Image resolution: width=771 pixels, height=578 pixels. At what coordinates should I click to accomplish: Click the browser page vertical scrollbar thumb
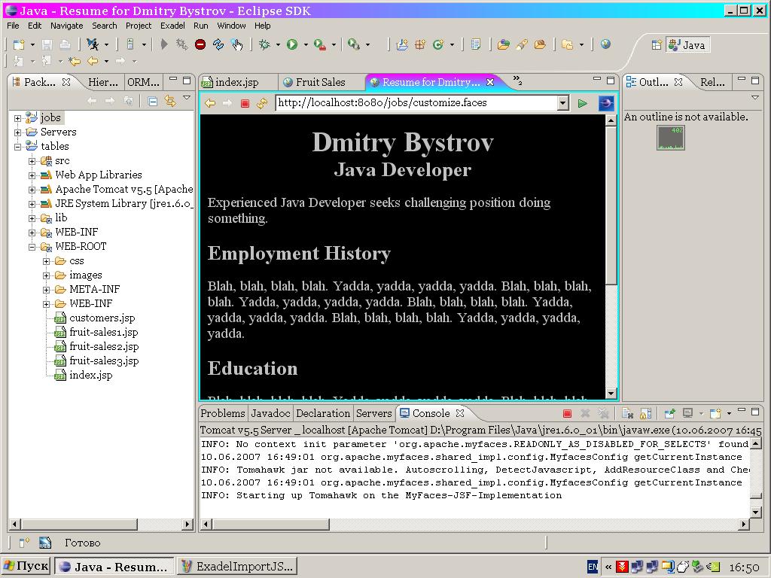pyautogui.click(x=611, y=205)
